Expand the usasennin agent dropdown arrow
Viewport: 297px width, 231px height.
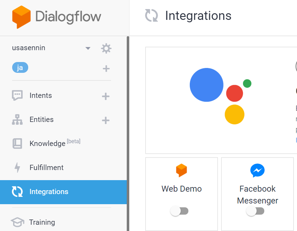88,48
